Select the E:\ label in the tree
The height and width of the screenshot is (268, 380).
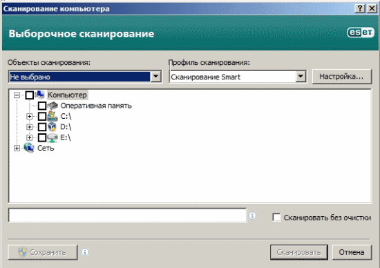click(x=66, y=137)
